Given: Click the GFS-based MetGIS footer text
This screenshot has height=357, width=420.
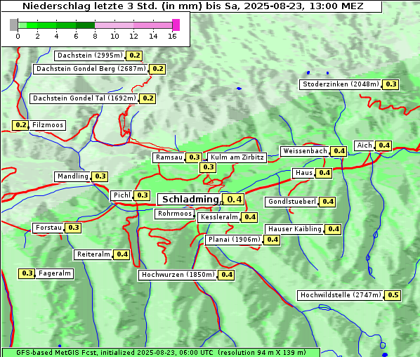Looking at the screenshot, I should (x=161, y=352).
